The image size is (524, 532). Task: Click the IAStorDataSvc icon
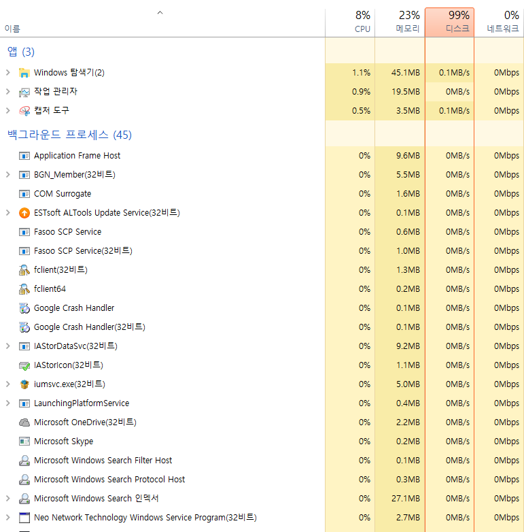(x=24, y=346)
